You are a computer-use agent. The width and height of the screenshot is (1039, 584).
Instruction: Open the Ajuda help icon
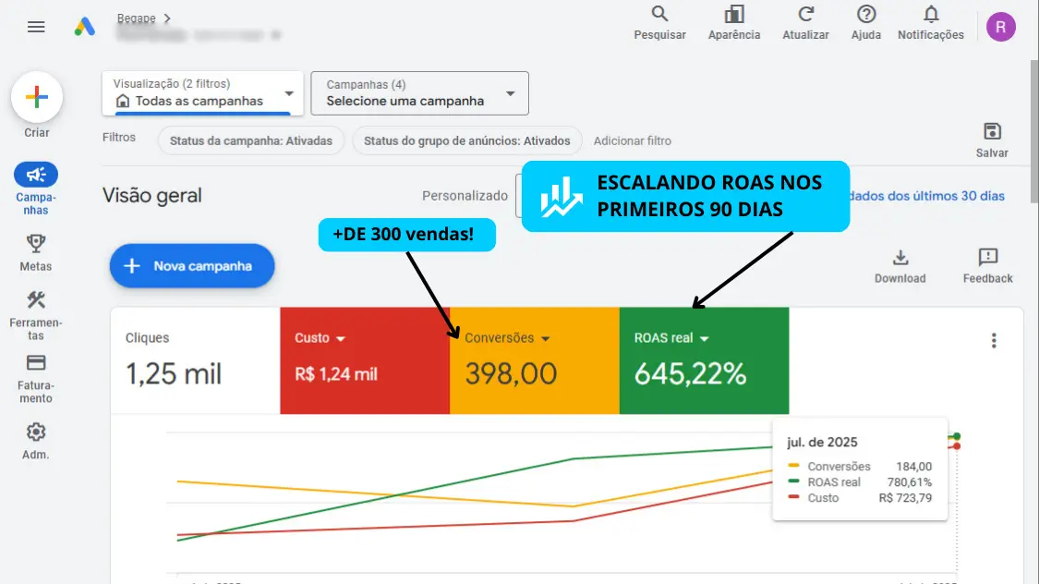(x=865, y=15)
